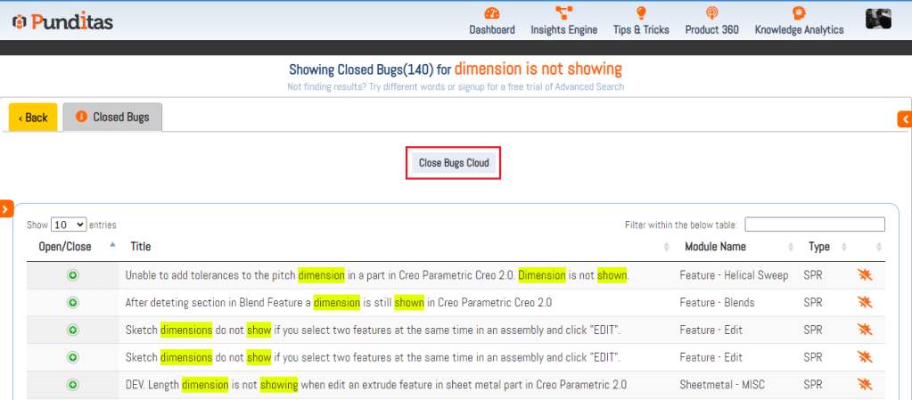The height and width of the screenshot is (400, 912).
Task: Expand the left orange side panel arrow
Action: pyautogui.click(x=5, y=208)
